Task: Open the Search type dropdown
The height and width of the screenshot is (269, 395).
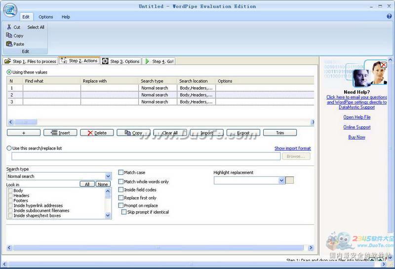Action: (108, 176)
